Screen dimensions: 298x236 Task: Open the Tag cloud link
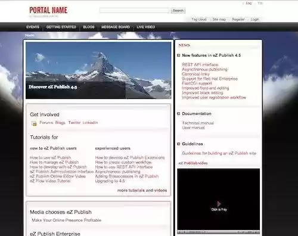[x=199, y=19]
